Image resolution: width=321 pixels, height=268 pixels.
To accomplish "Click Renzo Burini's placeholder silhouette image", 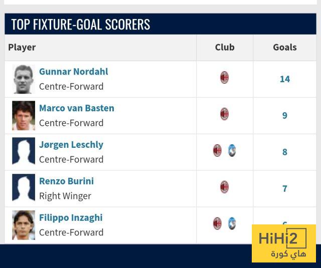I will click(24, 188).
